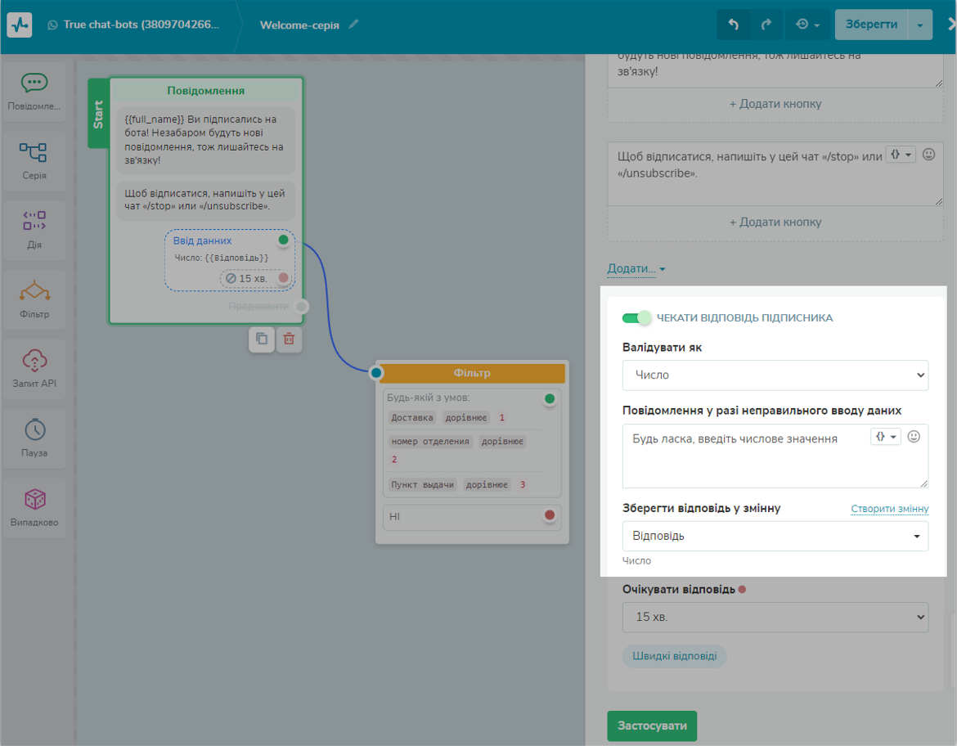This screenshot has height=746, width=957.
Task: Undo the last change
Action: click(734, 25)
